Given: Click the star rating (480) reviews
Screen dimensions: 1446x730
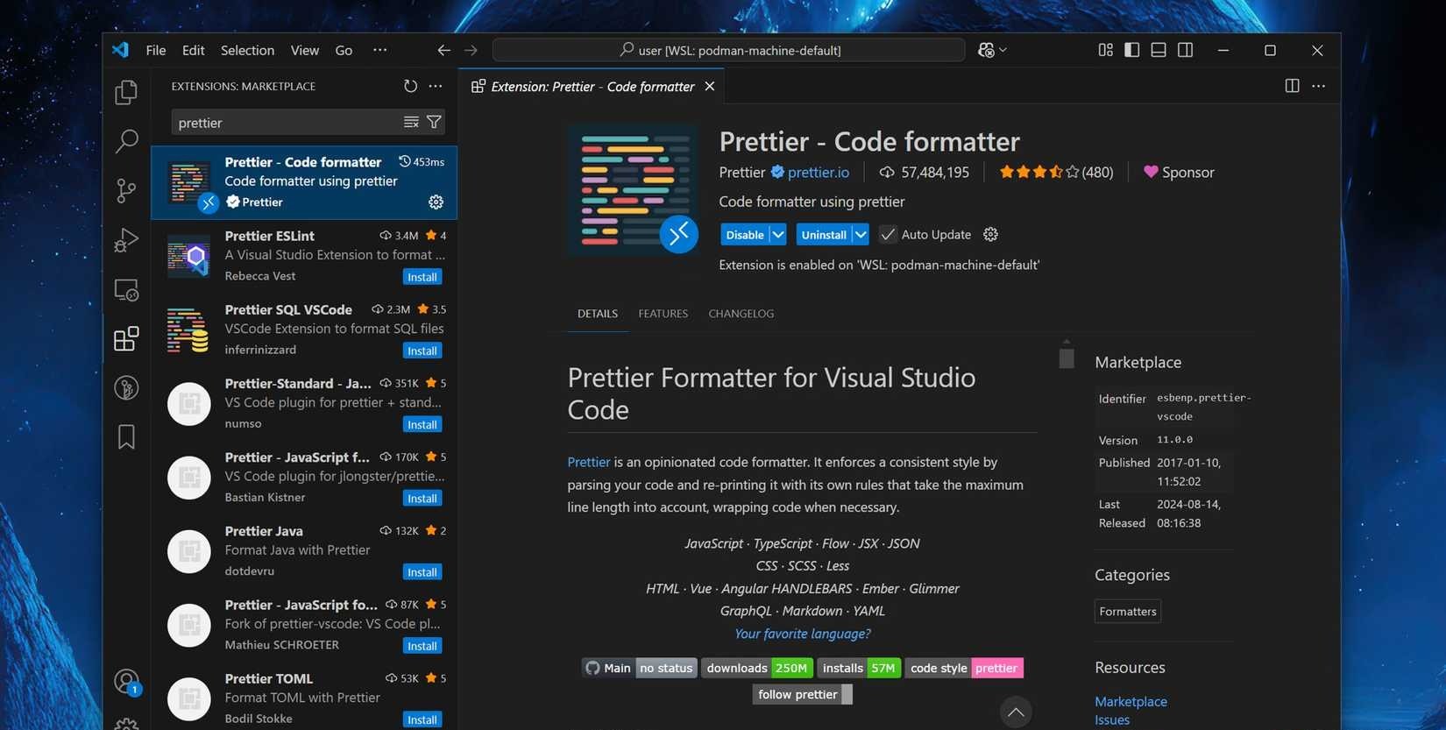Looking at the screenshot, I should click(1057, 173).
